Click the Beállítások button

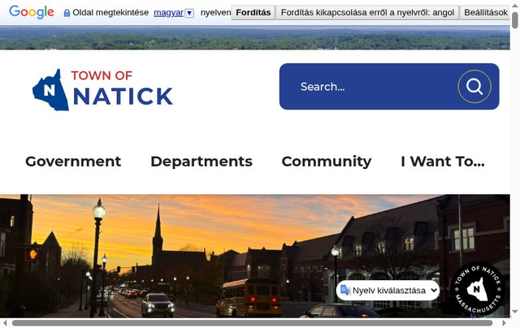pyautogui.click(x=485, y=13)
